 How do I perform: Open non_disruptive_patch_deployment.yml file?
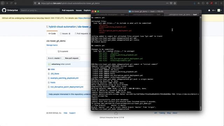coord(67,87)
